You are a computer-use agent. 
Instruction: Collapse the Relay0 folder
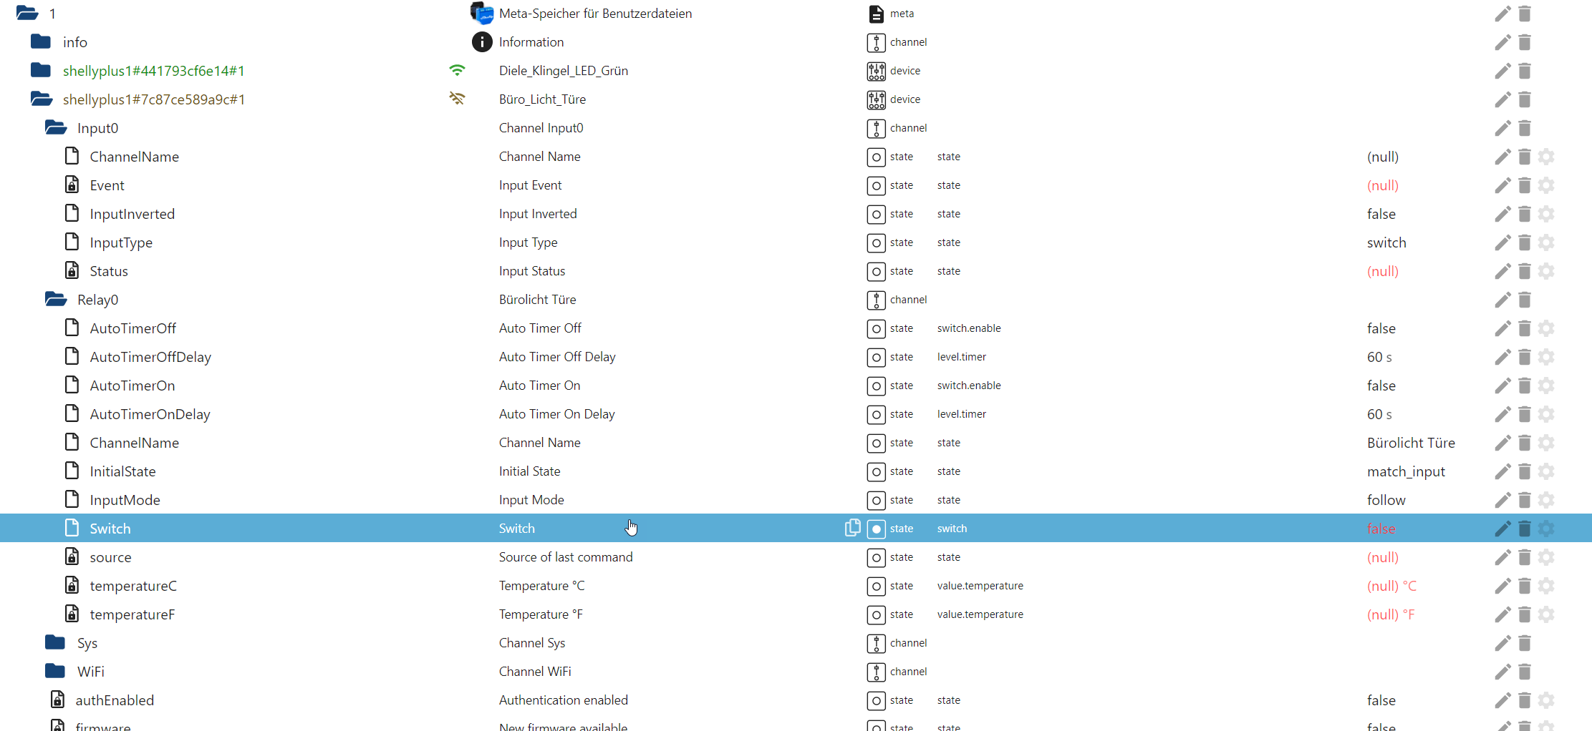(x=56, y=300)
